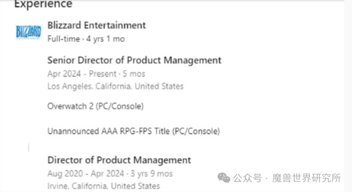352x192 pixels.
Task: Click the WeChat logo in watermark
Action: point(224,178)
